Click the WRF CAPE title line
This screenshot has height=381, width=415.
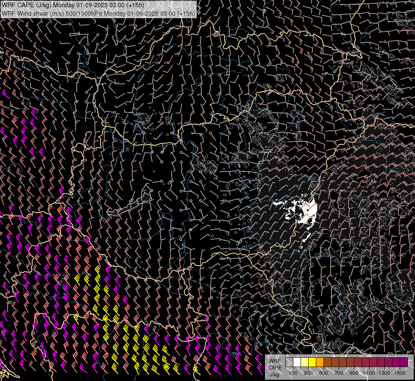click(73, 5)
